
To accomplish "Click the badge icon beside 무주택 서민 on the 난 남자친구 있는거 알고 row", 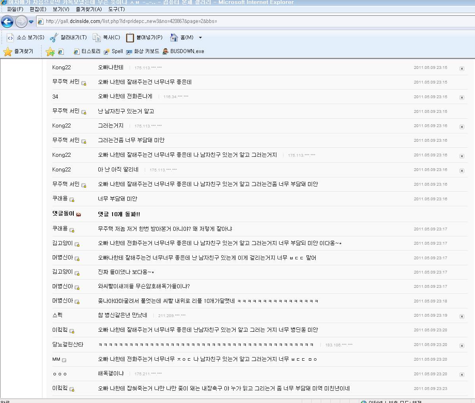I will coord(84,112).
